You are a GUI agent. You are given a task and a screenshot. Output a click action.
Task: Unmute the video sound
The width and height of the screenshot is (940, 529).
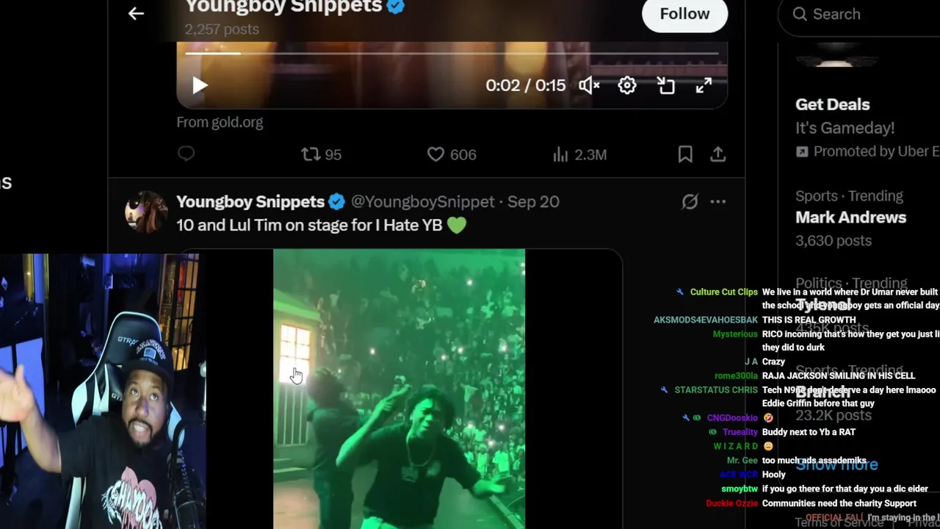(x=589, y=85)
